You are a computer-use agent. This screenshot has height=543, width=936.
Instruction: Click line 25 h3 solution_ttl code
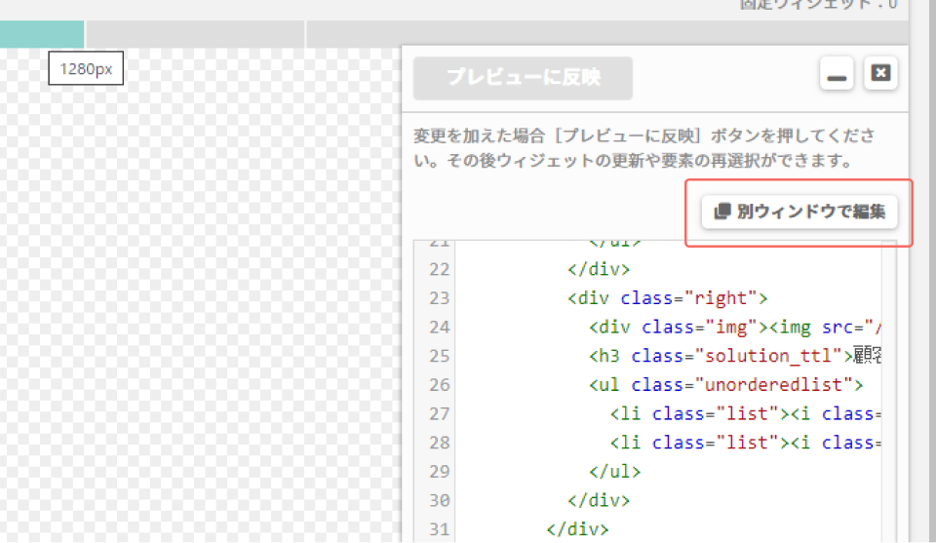click(735, 356)
